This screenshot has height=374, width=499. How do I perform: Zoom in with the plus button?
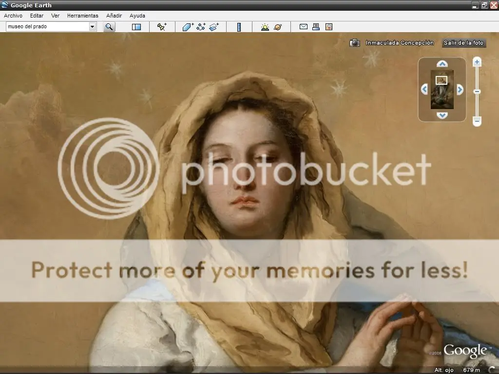477,62
